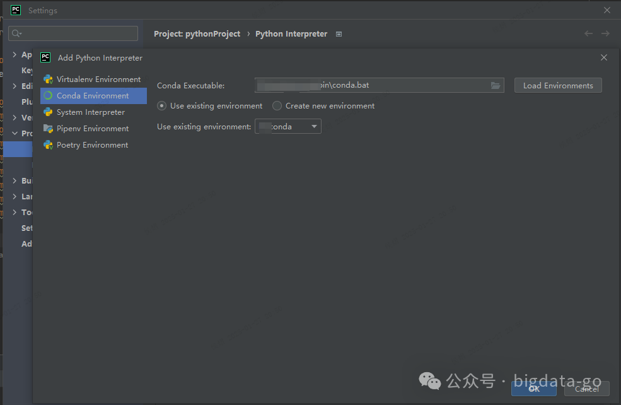Close the Add Python Interpreter dialog
This screenshot has width=621, height=405.
(603, 57)
